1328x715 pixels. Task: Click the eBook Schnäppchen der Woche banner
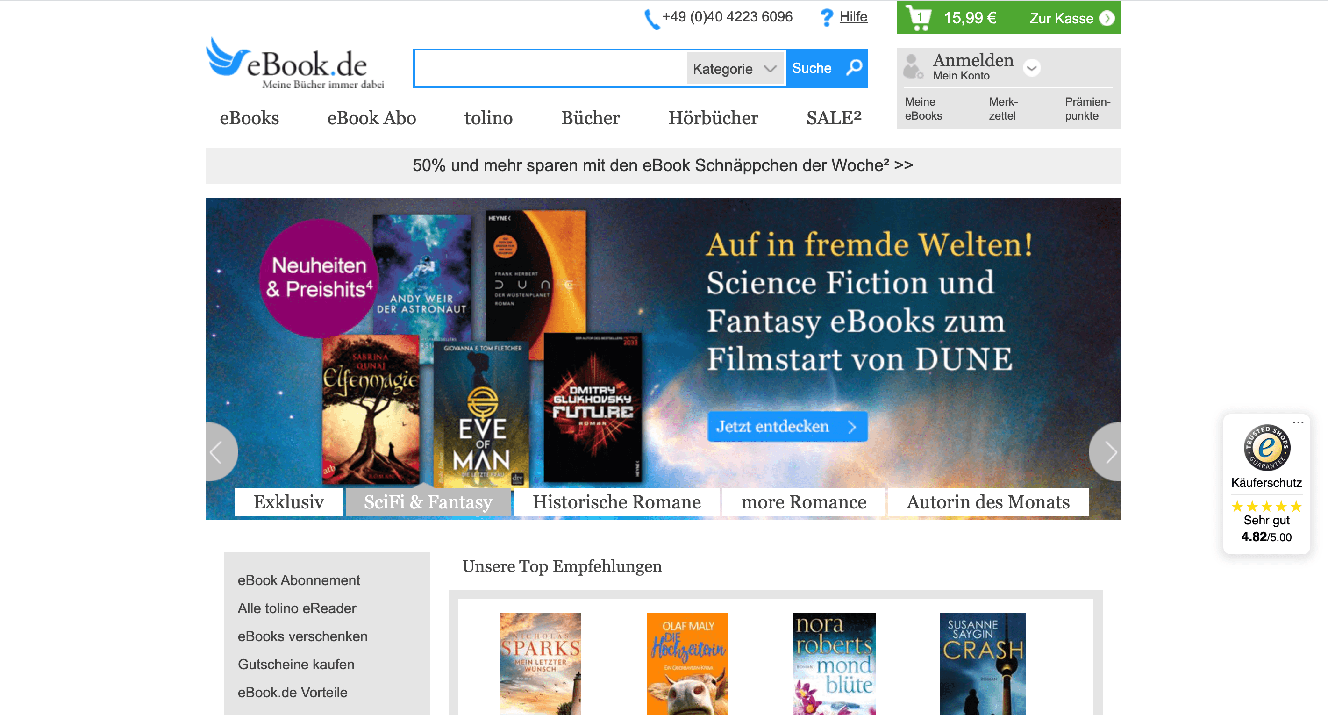pyautogui.click(x=663, y=165)
